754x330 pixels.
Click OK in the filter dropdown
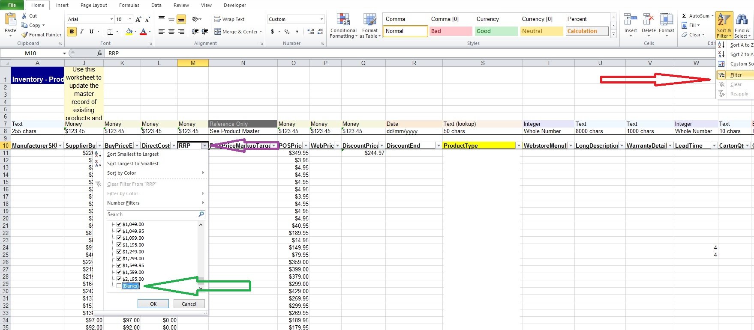click(x=153, y=304)
